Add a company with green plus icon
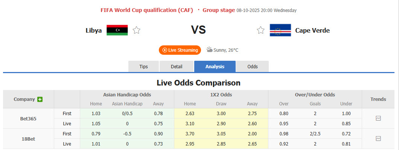Image resolution: width=399 pixels, height=150 pixels. (40, 99)
